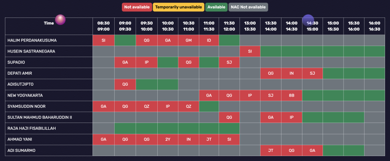Click the GM slot in Halim Perdanakusuma row
Viewport: 390px width, 161px height.
point(188,40)
